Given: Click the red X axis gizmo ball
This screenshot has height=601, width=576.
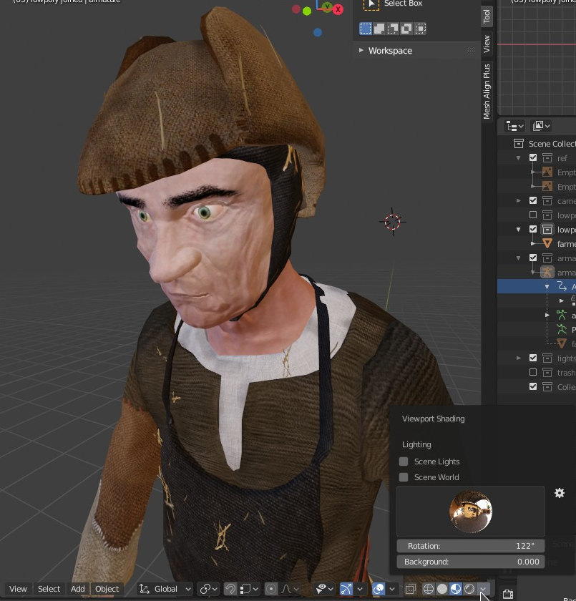Looking at the screenshot, I should [x=338, y=9].
